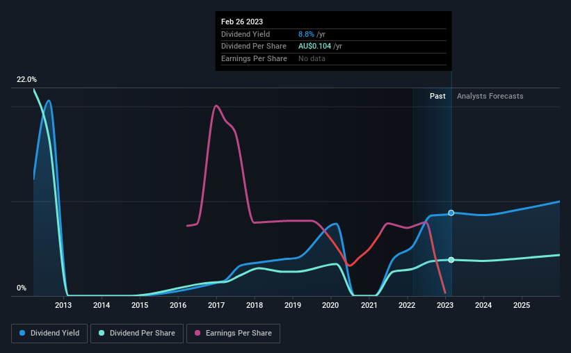This screenshot has width=571, height=353.
Task: Click the Dividend Yield tooltip row label
Action: point(246,34)
